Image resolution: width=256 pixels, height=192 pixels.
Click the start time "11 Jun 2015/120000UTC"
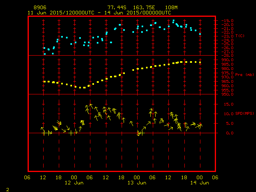click(61, 13)
